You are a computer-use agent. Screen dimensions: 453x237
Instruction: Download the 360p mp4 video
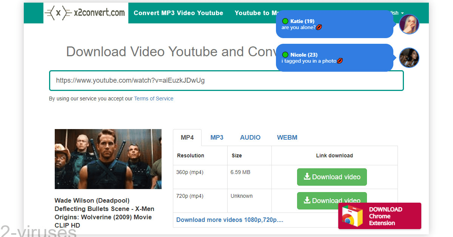click(332, 177)
